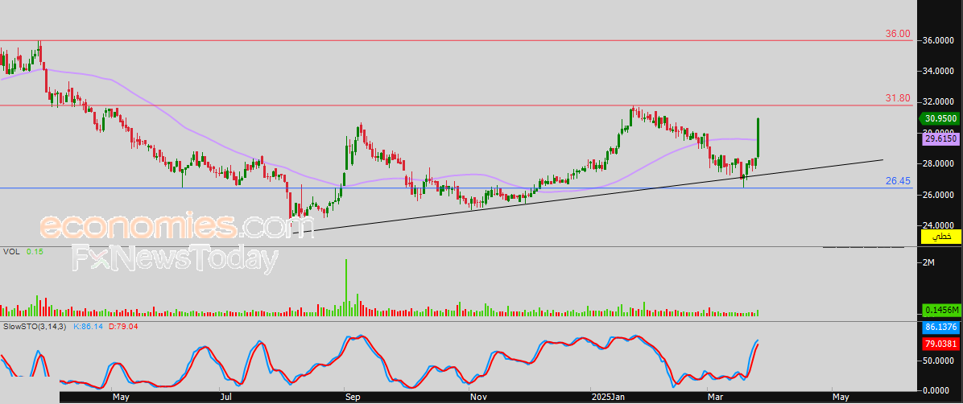Click the latest tall green candlestick
The height and width of the screenshot is (404, 963).
click(x=759, y=137)
